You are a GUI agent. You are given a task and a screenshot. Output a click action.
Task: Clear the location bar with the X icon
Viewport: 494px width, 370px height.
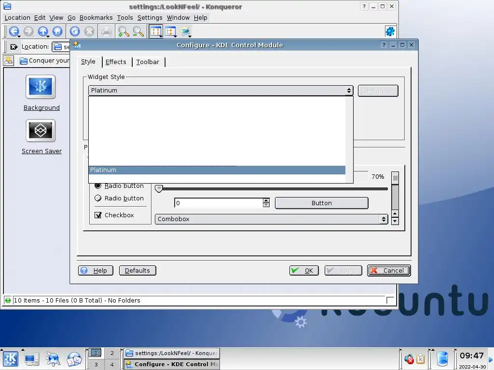[14, 47]
